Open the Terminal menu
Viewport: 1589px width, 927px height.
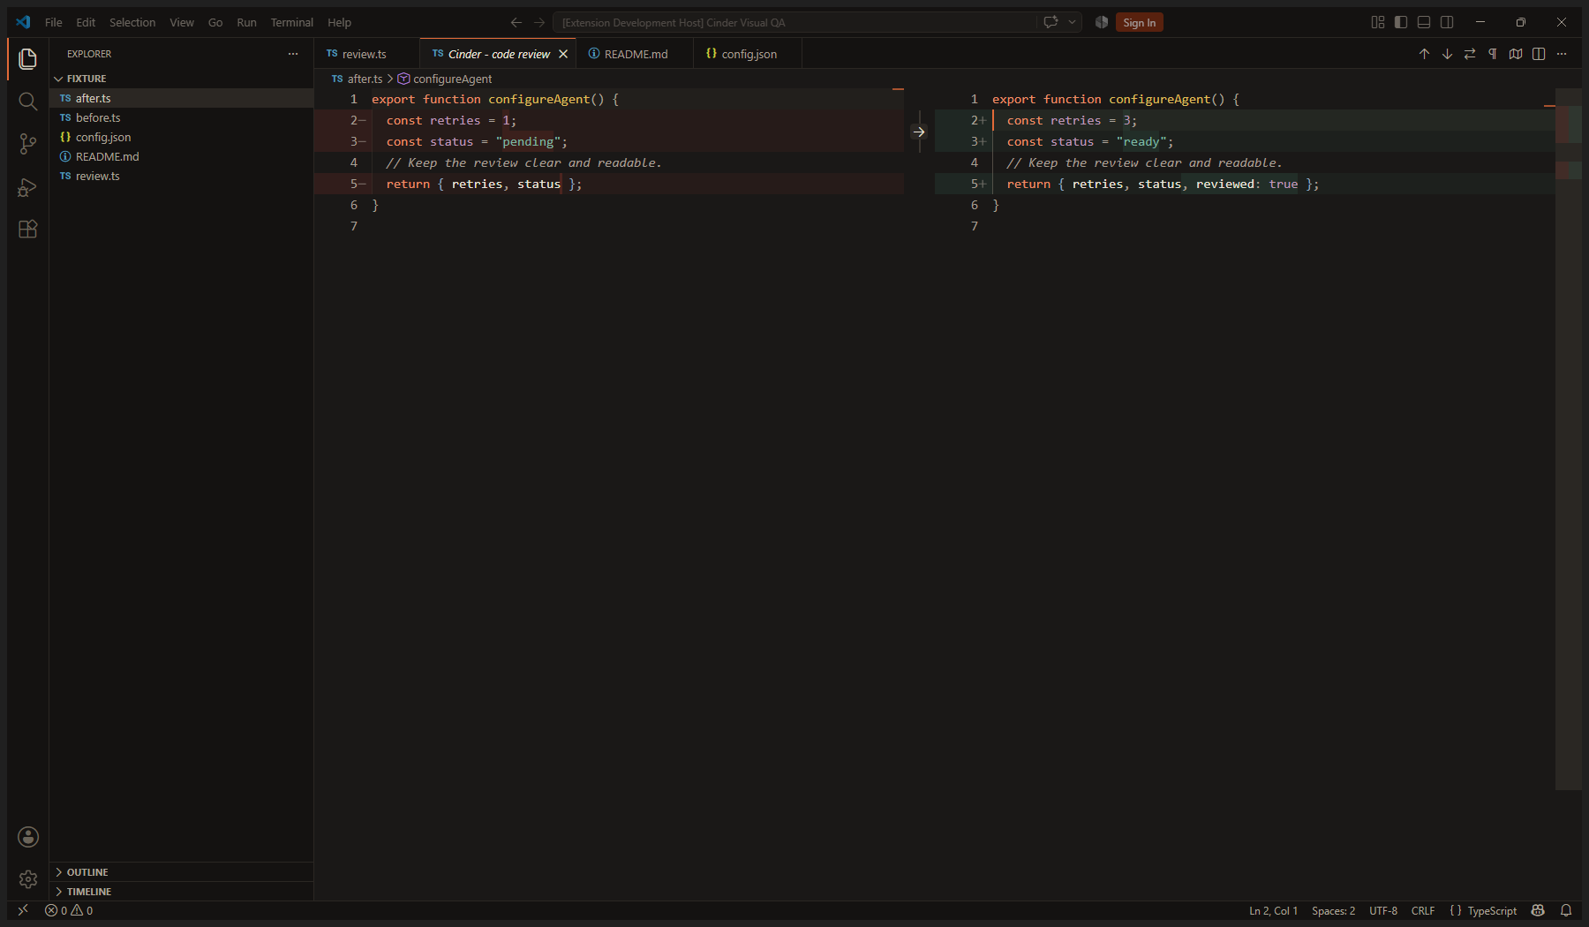291,22
